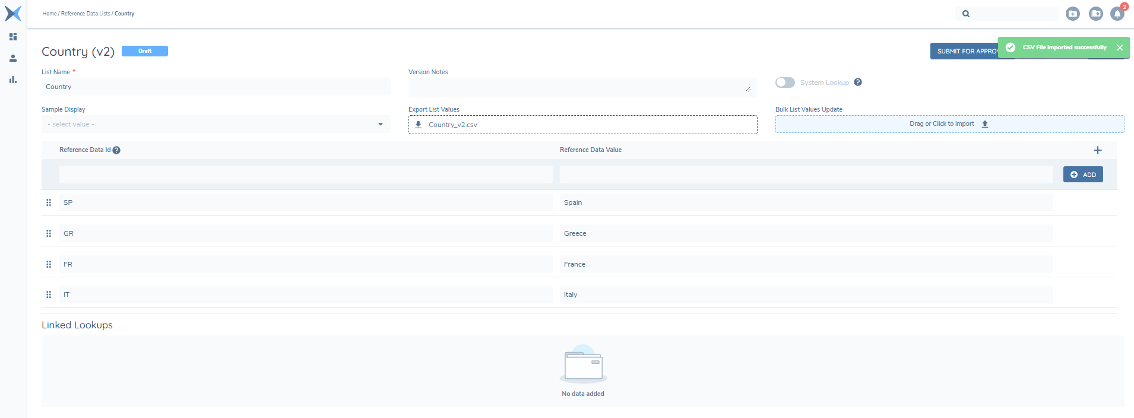Click the Reference Data Value column header
Screen dimensions: 1134x418
(591, 150)
